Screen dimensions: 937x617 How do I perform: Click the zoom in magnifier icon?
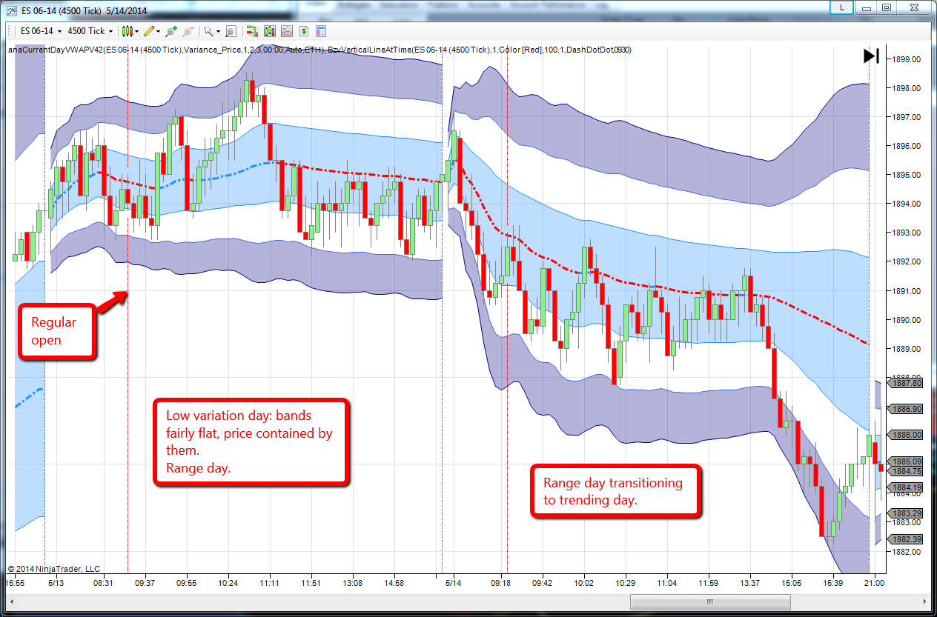pyautogui.click(x=171, y=31)
